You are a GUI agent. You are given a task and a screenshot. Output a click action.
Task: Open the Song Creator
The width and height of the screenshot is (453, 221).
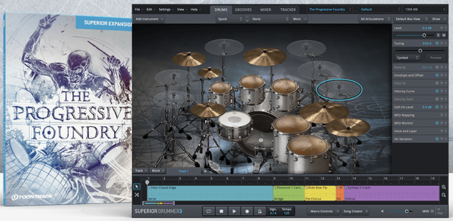[x=355, y=211]
